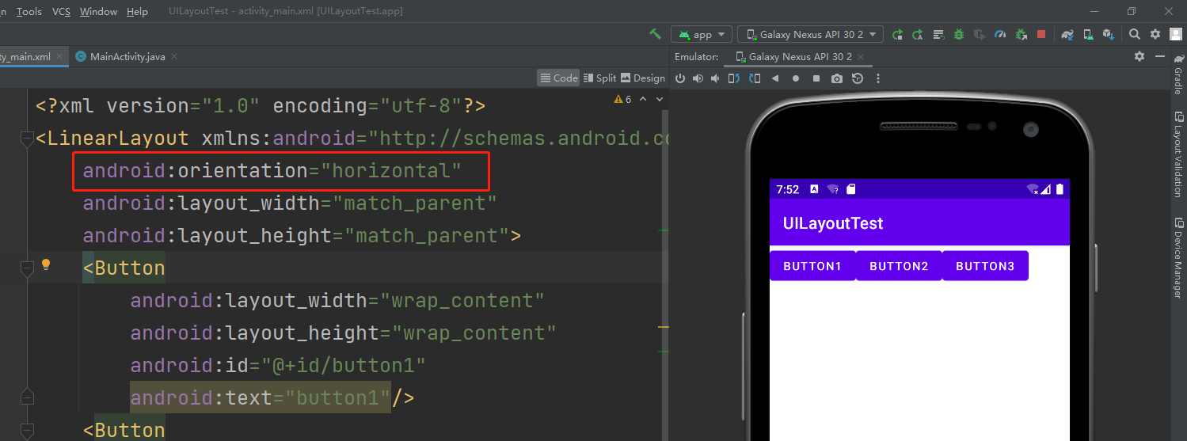Click the fold marker beside android:text line
Viewport: 1187px width, 441px height.
(x=27, y=397)
